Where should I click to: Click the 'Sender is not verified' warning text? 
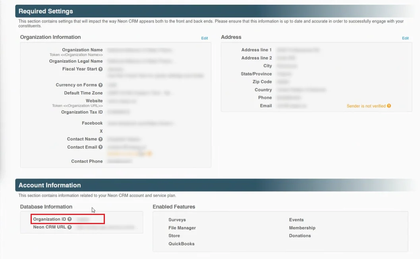coord(366,106)
